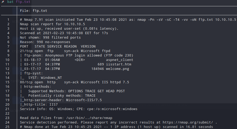This screenshot has width=237, height=129.
Task: Click 'Microsoft IIS httpd 7.5' version text
Action: (105, 82)
